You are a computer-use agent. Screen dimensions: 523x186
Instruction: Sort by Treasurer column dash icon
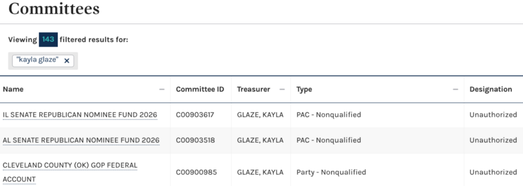tap(282, 89)
